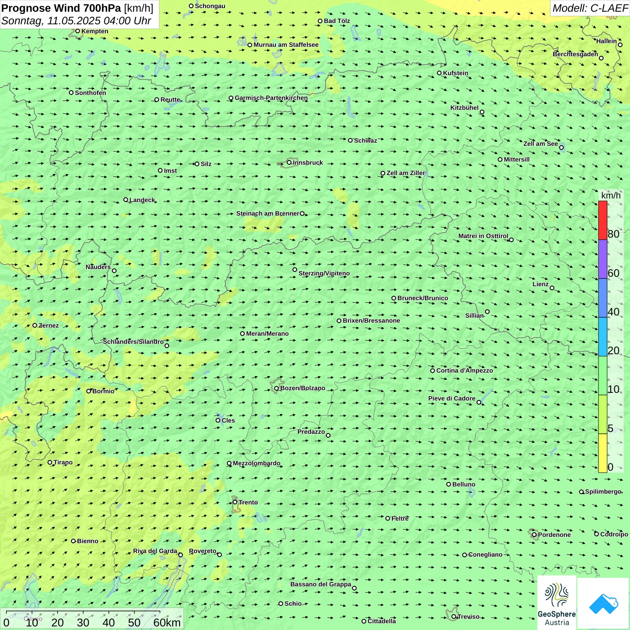Click the Riva del Garda marker
The image size is (630, 630).
(180, 555)
